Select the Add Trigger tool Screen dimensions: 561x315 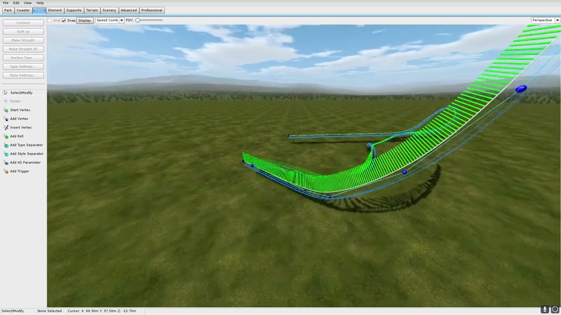coord(19,171)
